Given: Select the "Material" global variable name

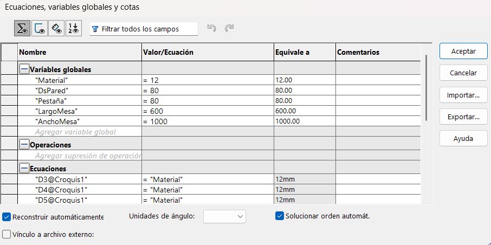Looking at the screenshot, I should point(80,80).
